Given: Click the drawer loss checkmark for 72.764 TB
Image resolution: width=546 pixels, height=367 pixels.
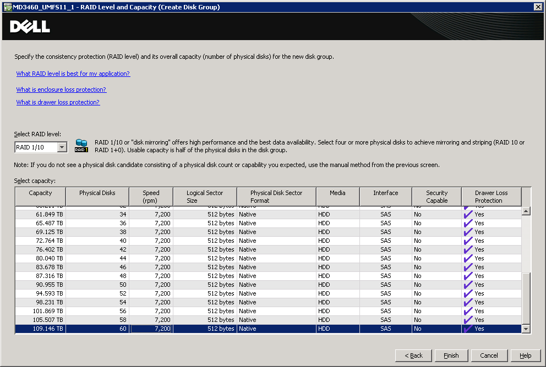Looking at the screenshot, I should coord(468,241).
